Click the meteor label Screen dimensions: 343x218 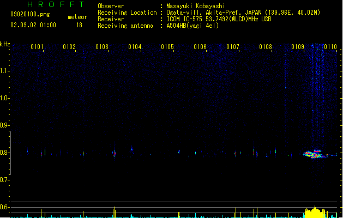point(77,17)
